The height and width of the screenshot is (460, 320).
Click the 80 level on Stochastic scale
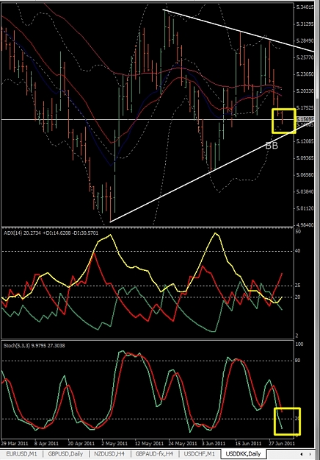(x=298, y=361)
